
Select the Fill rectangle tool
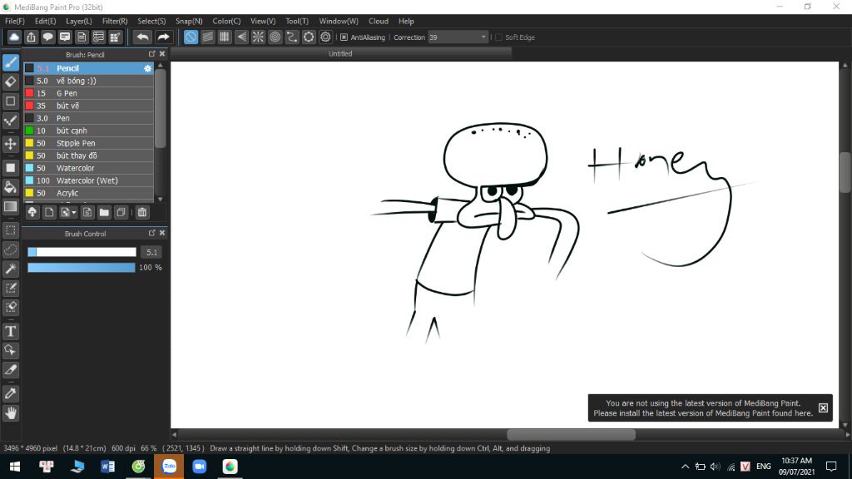click(x=10, y=168)
